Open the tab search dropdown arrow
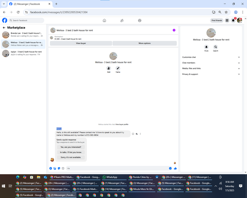 pos(4,4)
